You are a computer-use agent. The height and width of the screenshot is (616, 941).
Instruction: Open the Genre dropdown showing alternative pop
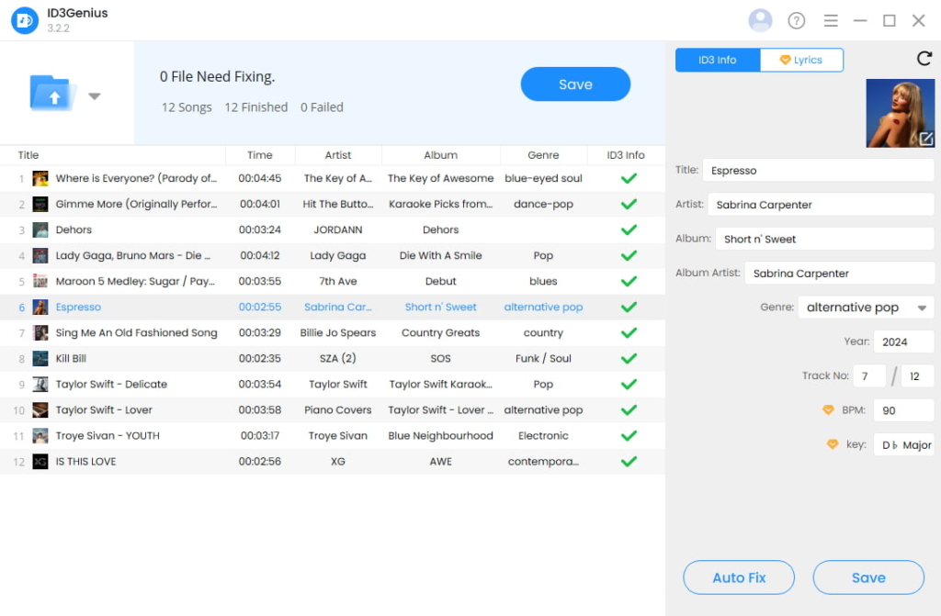pyautogui.click(x=865, y=307)
